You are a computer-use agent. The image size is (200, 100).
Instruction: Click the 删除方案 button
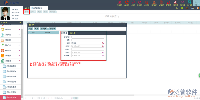(52, 29)
